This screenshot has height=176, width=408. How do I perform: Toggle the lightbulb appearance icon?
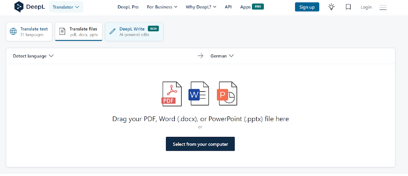pos(331,7)
